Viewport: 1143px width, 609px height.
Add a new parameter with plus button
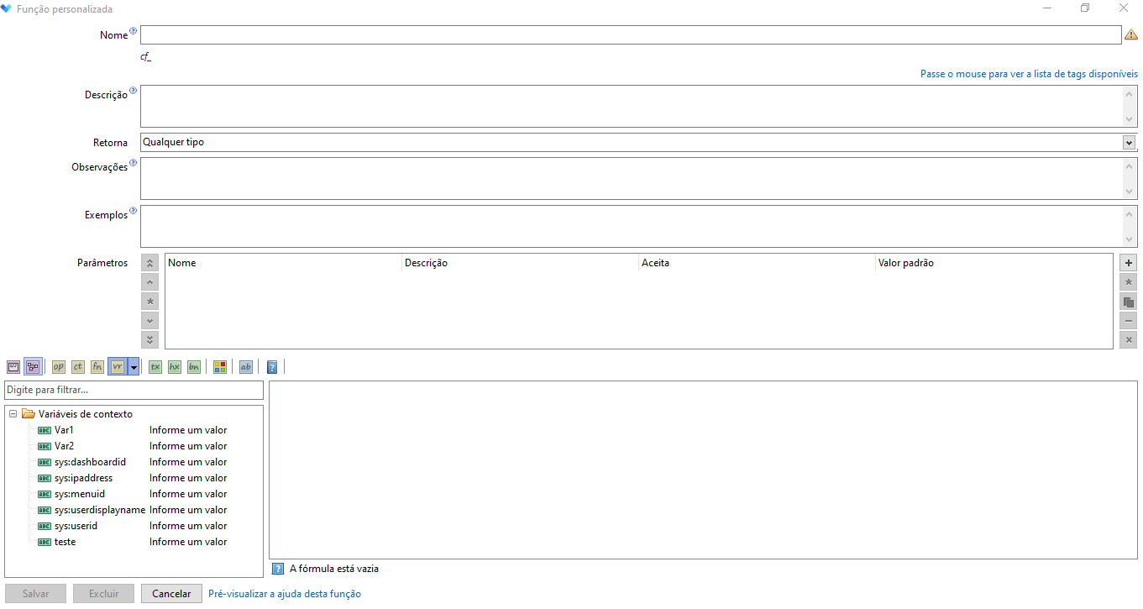(x=1129, y=263)
